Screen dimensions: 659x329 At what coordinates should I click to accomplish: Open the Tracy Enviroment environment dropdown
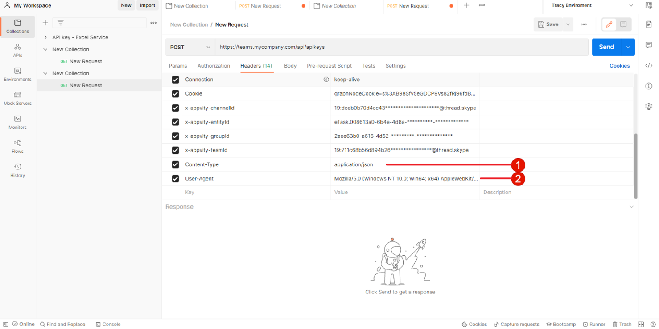coord(592,6)
